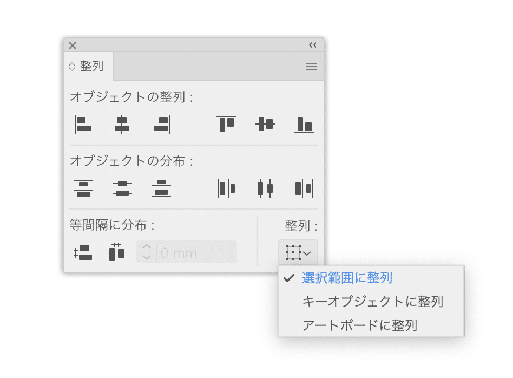The height and width of the screenshot is (378, 513).
Task: Select the vertical distribute centers icon
Action: point(122,188)
